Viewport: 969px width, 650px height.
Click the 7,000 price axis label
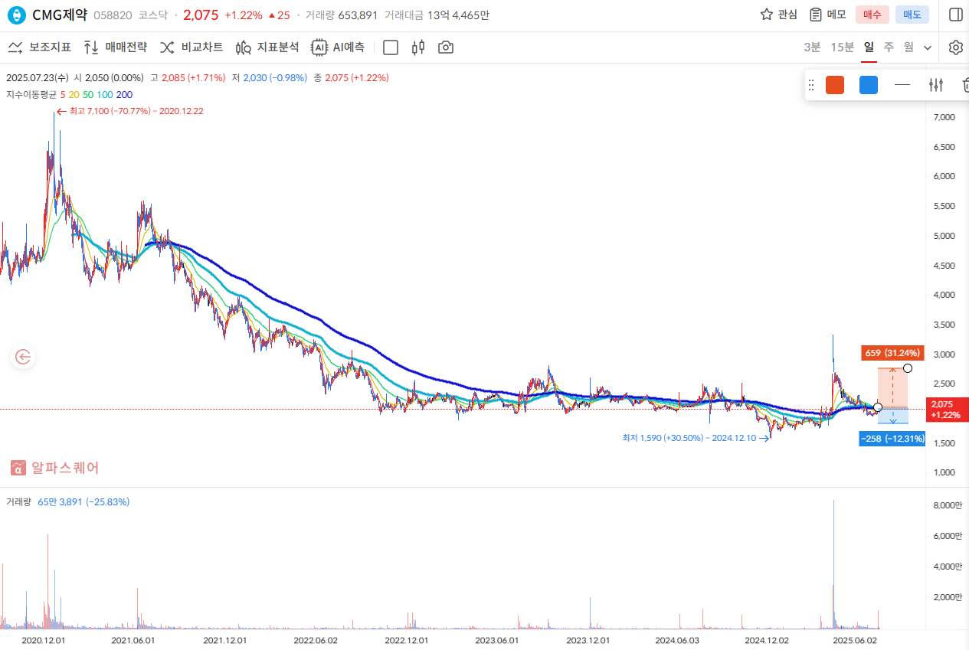[944, 117]
